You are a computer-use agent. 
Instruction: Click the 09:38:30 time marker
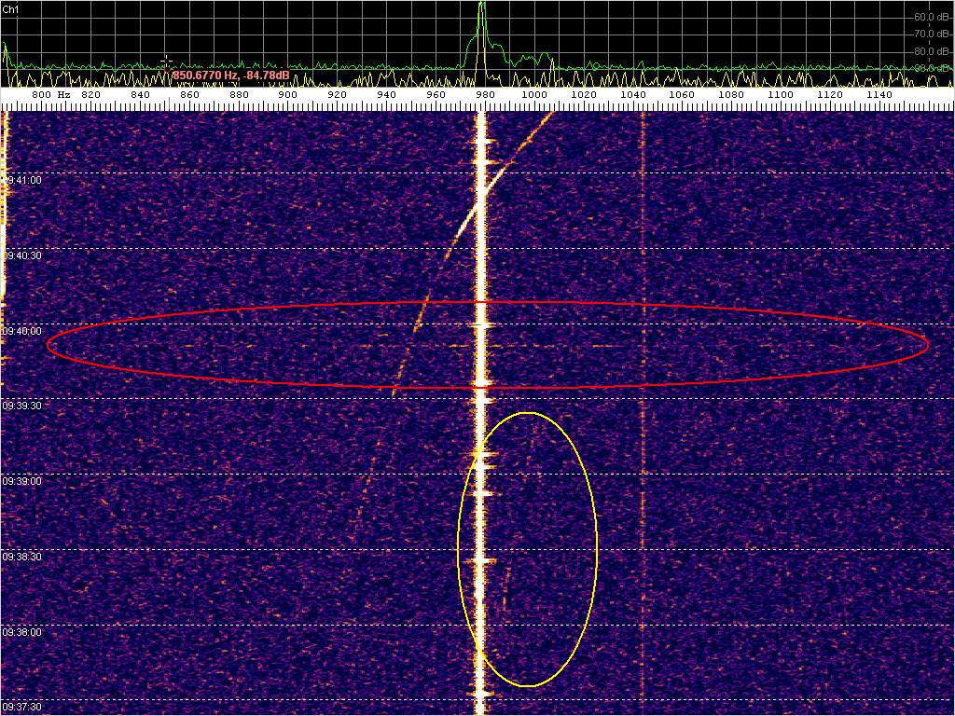pos(23,557)
